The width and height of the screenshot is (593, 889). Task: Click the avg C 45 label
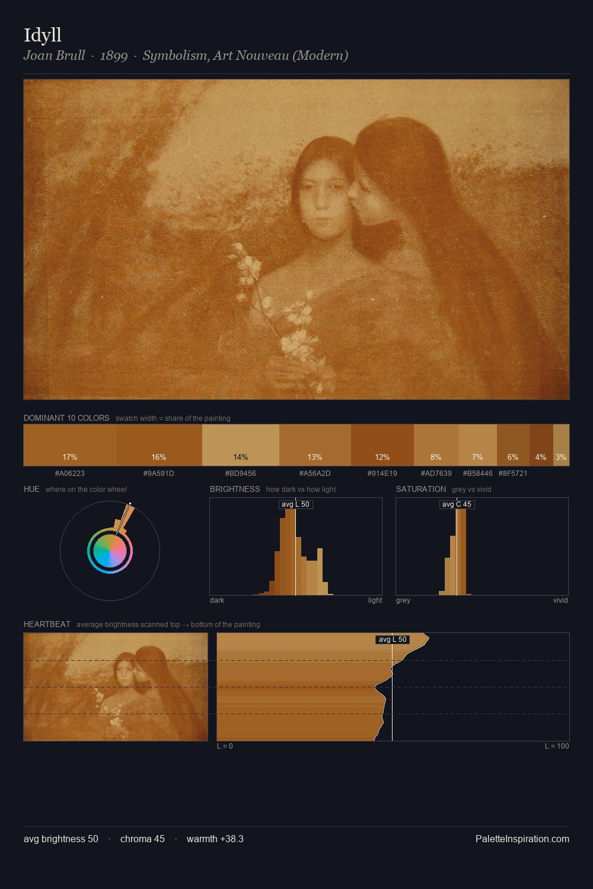(x=457, y=504)
